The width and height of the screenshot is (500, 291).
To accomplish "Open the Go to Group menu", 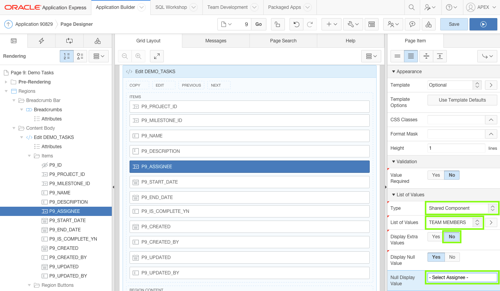I will [x=487, y=56].
